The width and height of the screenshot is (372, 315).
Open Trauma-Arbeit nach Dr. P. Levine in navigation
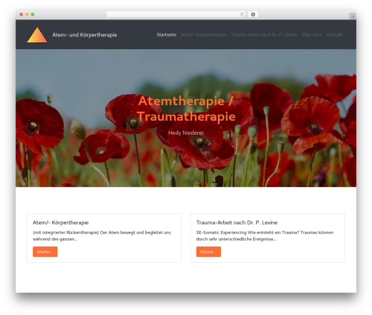pyautogui.click(x=264, y=35)
